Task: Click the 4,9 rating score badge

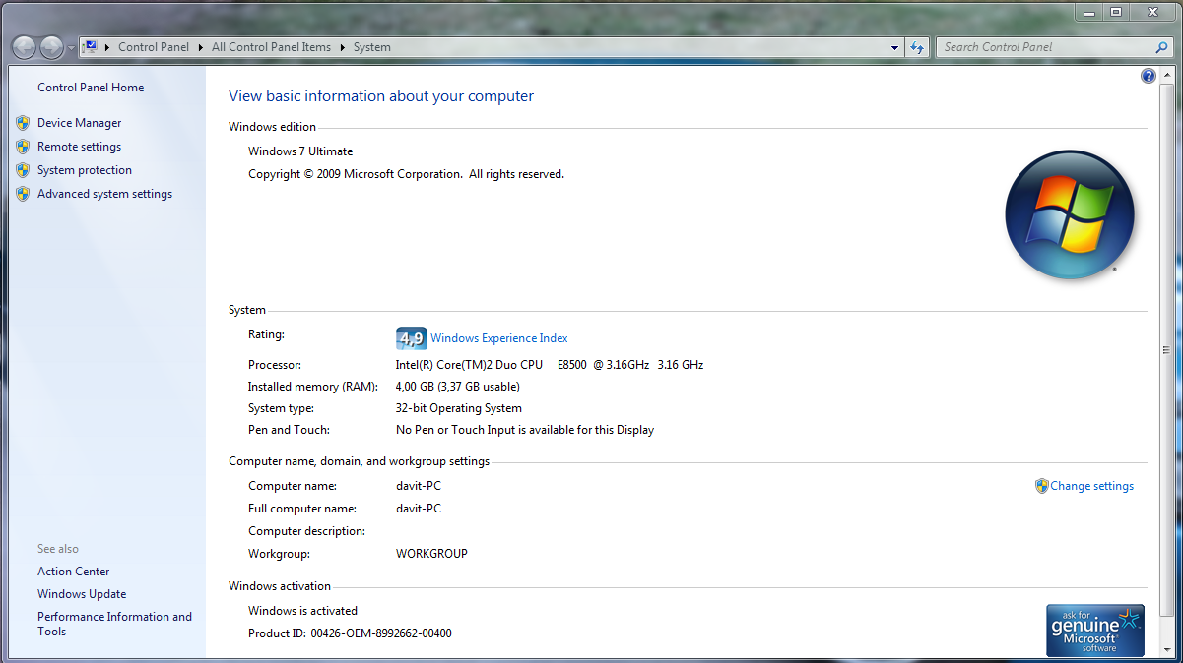Action: click(x=411, y=338)
